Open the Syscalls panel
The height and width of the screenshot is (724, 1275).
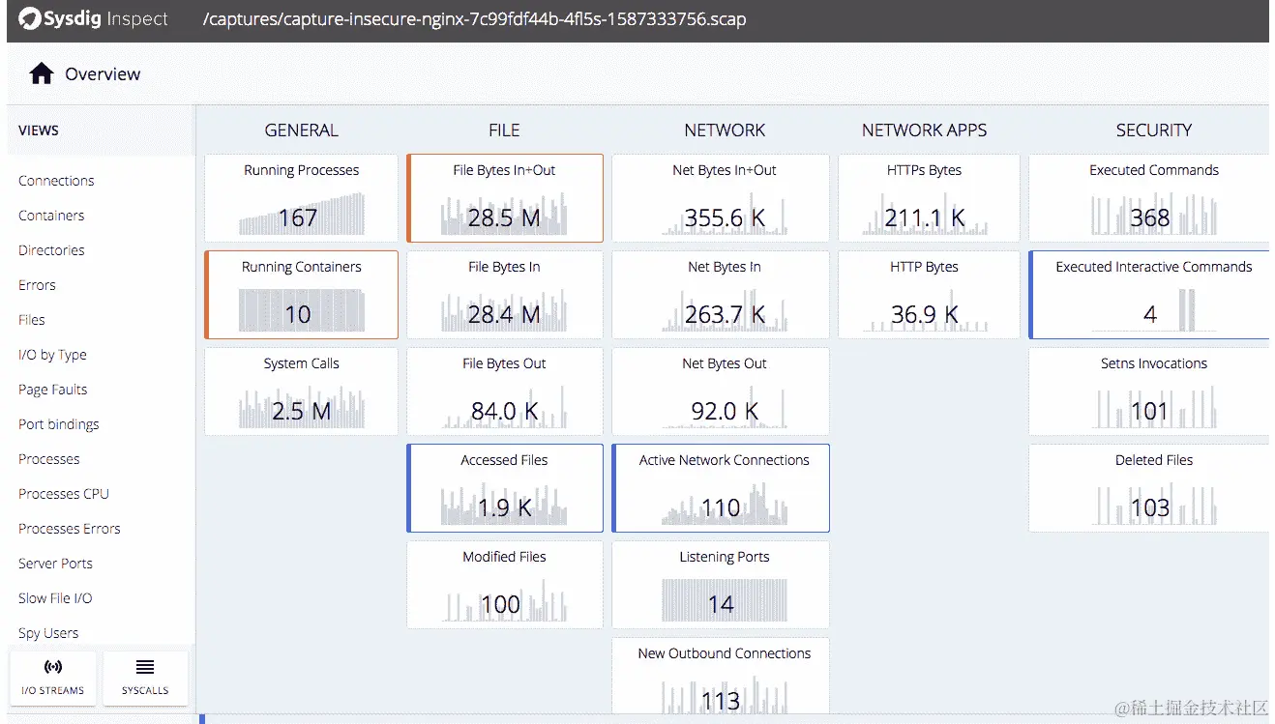(145, 677)
